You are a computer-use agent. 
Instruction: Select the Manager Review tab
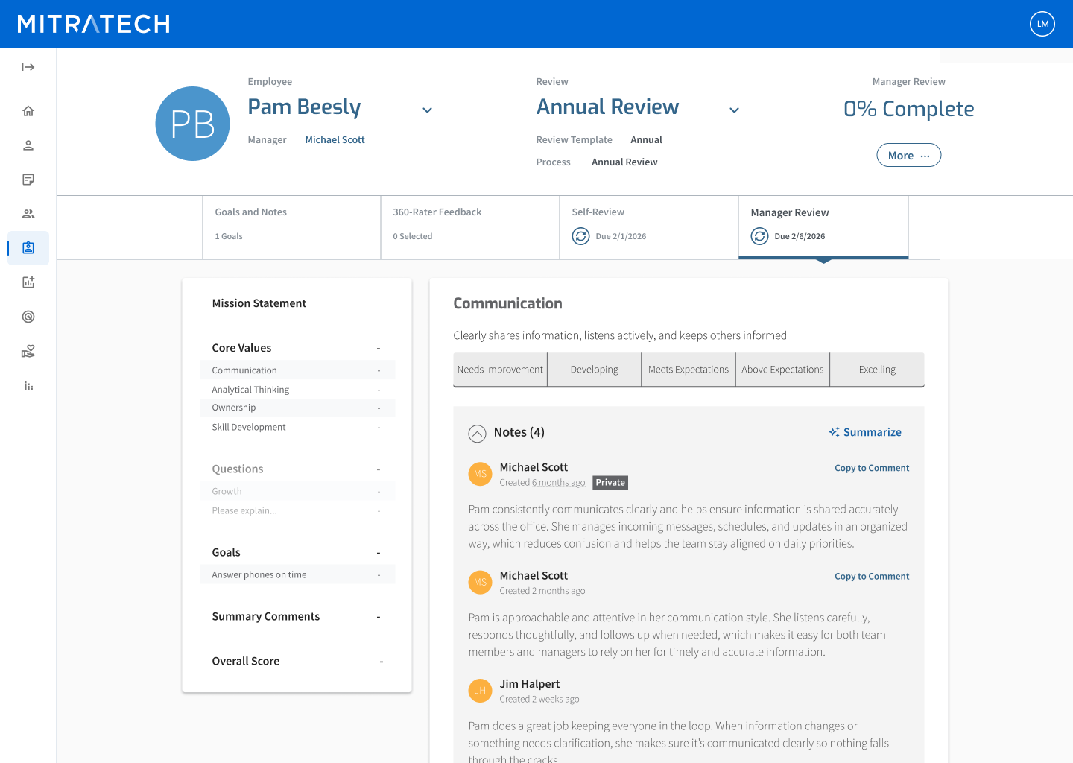tap(823, 227)
